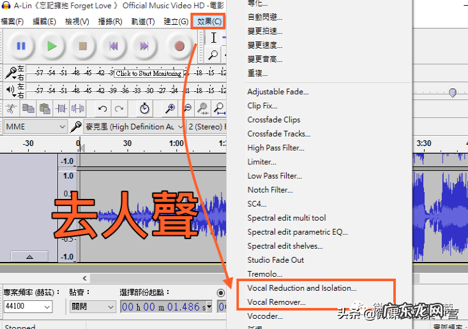
Task: Select the magnifier Zoom tool
Action: [213, 55]
